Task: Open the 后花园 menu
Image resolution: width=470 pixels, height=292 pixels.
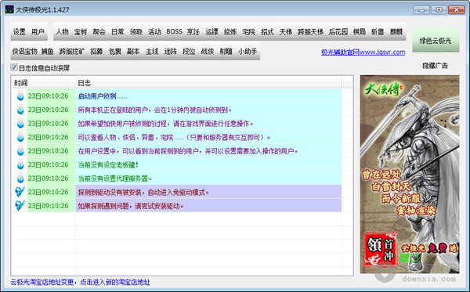Action: pyautogui.click(x=338, y=32)
